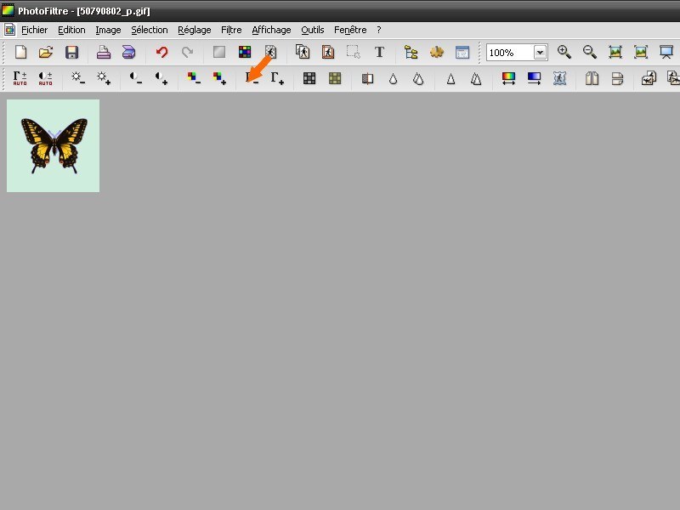Click the Print icon

104,53
